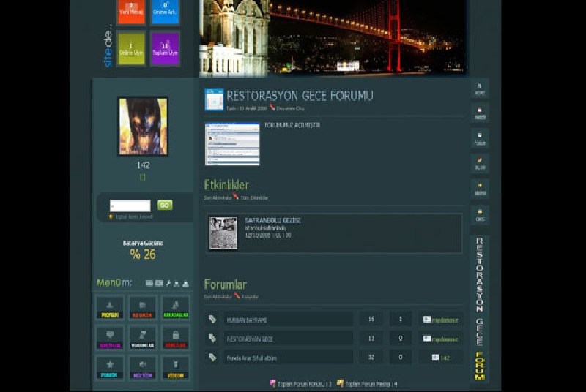Open the user avatar picture
The height and width of the screenshot is (392, 586).
[x=143, y=126]
